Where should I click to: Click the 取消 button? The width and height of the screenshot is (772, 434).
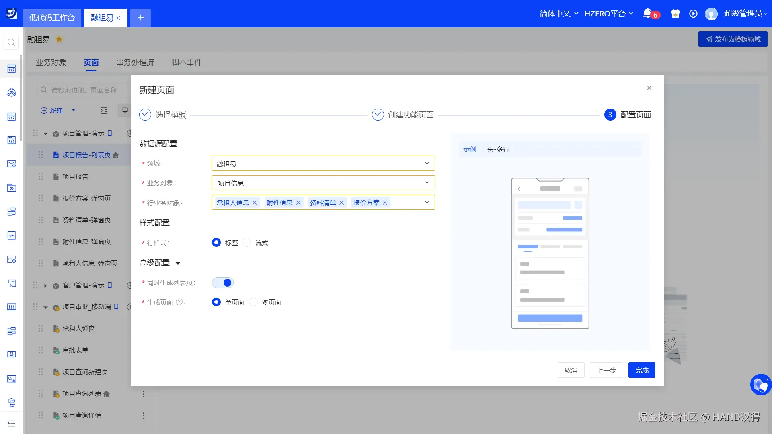(x=571, y=370)
